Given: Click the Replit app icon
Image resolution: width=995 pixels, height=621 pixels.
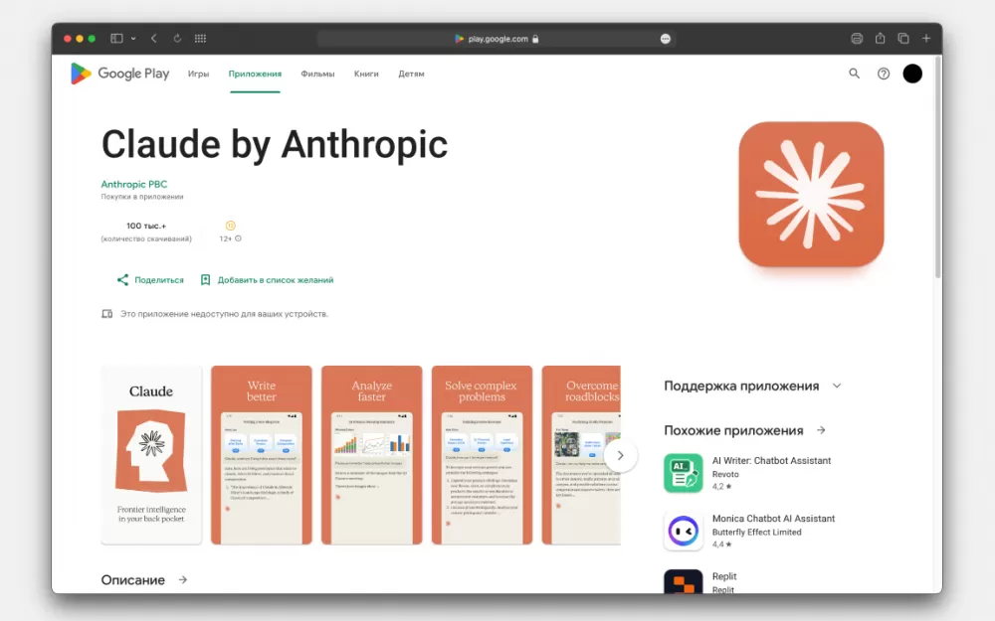Looking at the screenshot, I should [x=684, y=581].
